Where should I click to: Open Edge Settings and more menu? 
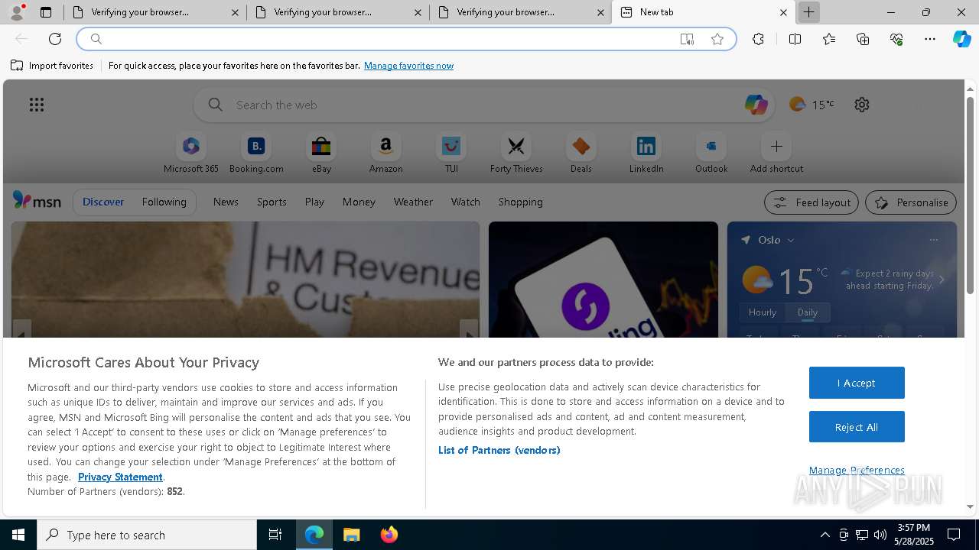coord(930,39)
